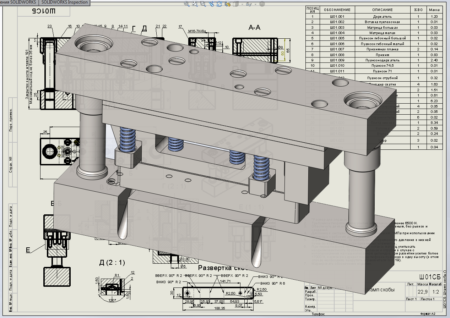
Task: Click the Display Style cube icon
Action: 235,4
